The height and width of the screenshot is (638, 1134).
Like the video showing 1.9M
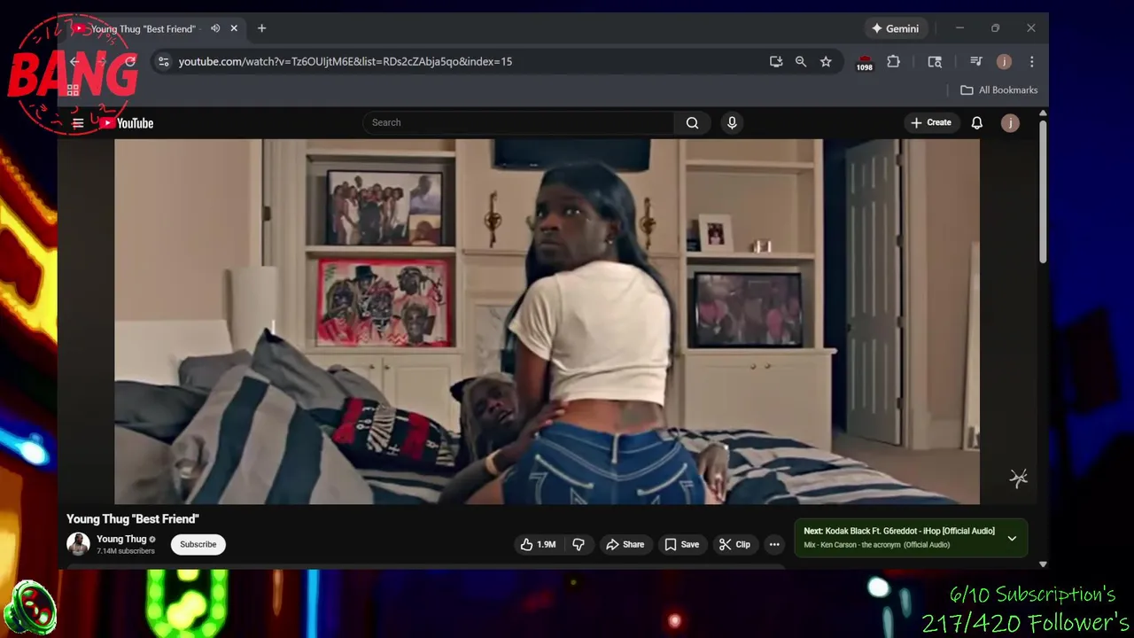(x=538, y=544)
